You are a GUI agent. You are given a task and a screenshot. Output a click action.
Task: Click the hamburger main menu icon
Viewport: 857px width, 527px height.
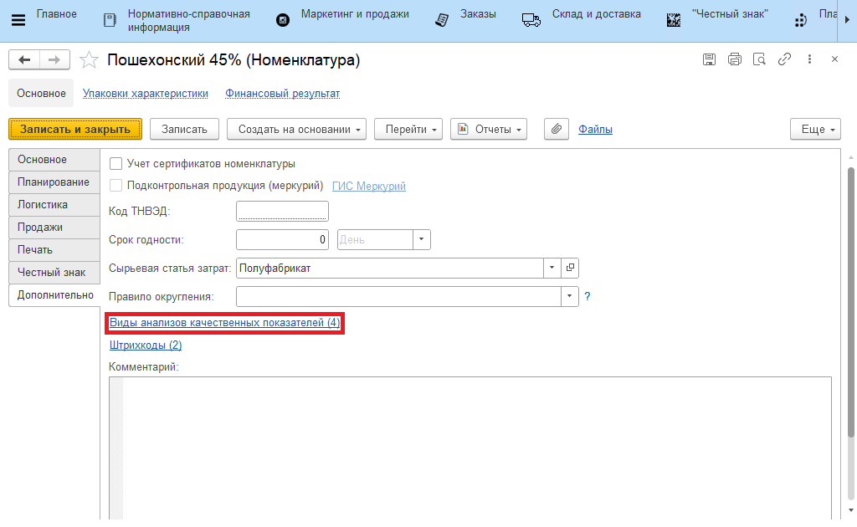(18, 20)
